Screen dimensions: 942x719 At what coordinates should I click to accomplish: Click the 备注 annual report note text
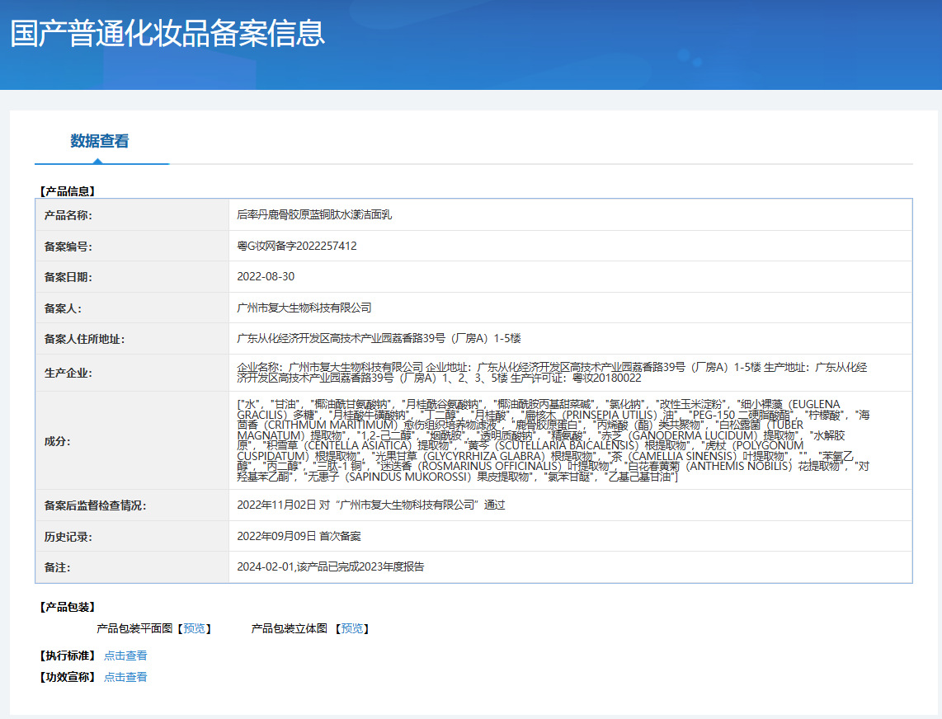(331, 566)
